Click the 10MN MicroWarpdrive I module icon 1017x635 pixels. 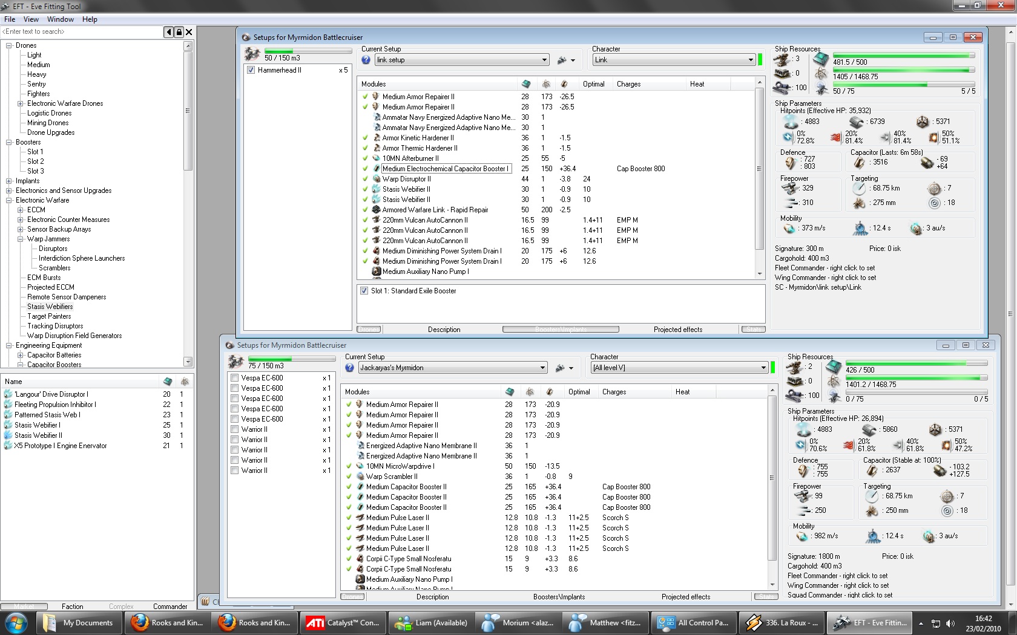(x=360, y=466)
